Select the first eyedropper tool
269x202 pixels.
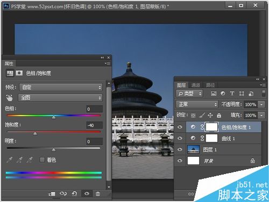tap(10, 160)
